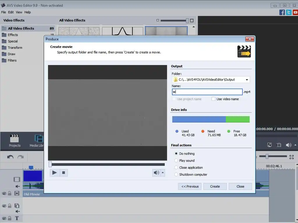
Task: Click the Projects clapperboard icon
Action: [15, 139]
